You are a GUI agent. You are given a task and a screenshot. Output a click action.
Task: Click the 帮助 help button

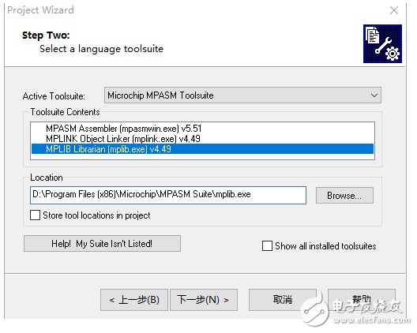pos(362,300)
